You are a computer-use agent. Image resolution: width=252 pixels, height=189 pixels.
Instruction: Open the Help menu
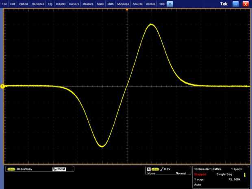[x=161, y=4]
